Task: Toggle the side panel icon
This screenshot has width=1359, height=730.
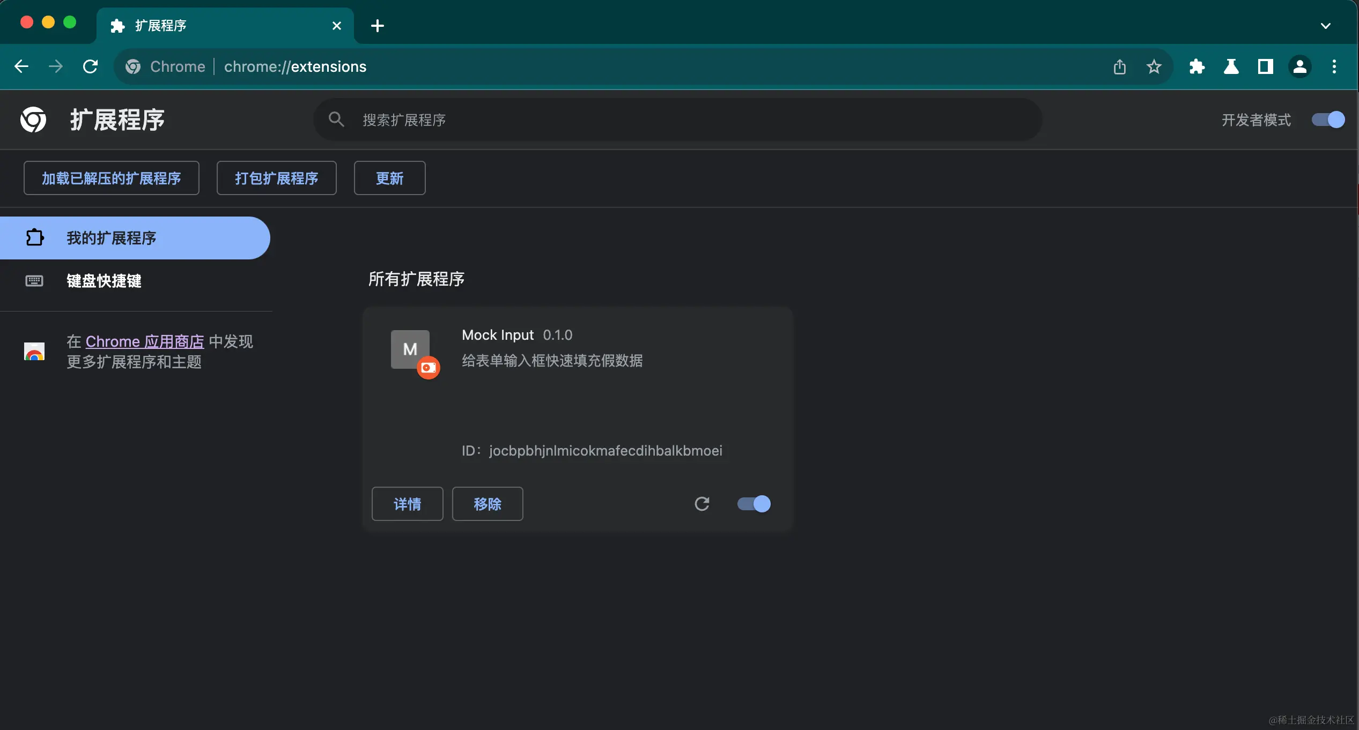Action: (x=1265, y=66)
